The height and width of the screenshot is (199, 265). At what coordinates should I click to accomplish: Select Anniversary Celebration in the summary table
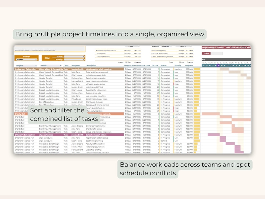(x=106, y=50)
